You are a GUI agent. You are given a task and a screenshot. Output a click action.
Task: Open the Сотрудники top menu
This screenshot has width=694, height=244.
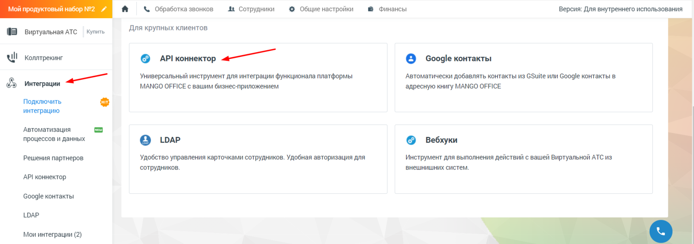coord(251,9)
